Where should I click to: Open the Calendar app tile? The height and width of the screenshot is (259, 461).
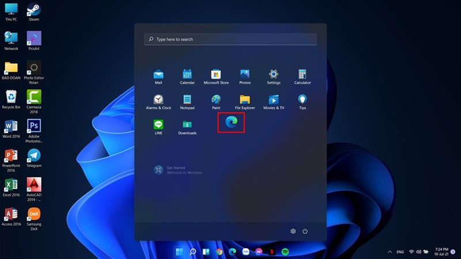(x=187, y=77)
